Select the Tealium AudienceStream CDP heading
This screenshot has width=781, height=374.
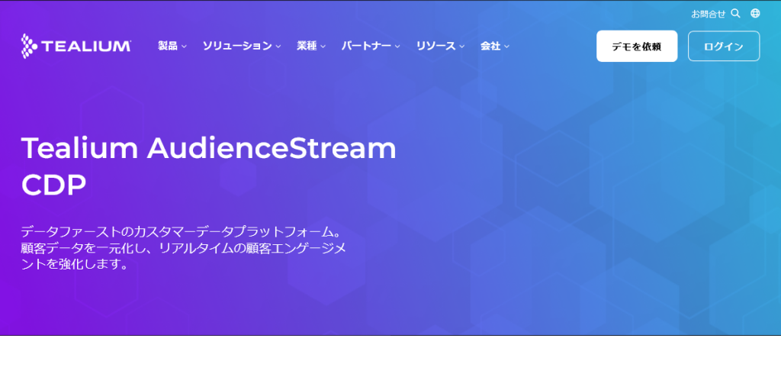point(209,166)
